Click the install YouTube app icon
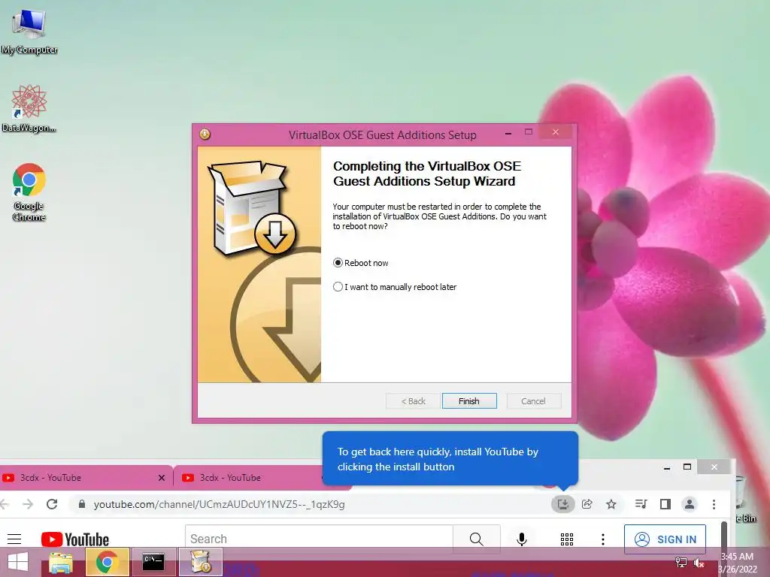Viewport: 770px width, 577px height. tap(562, 504)
